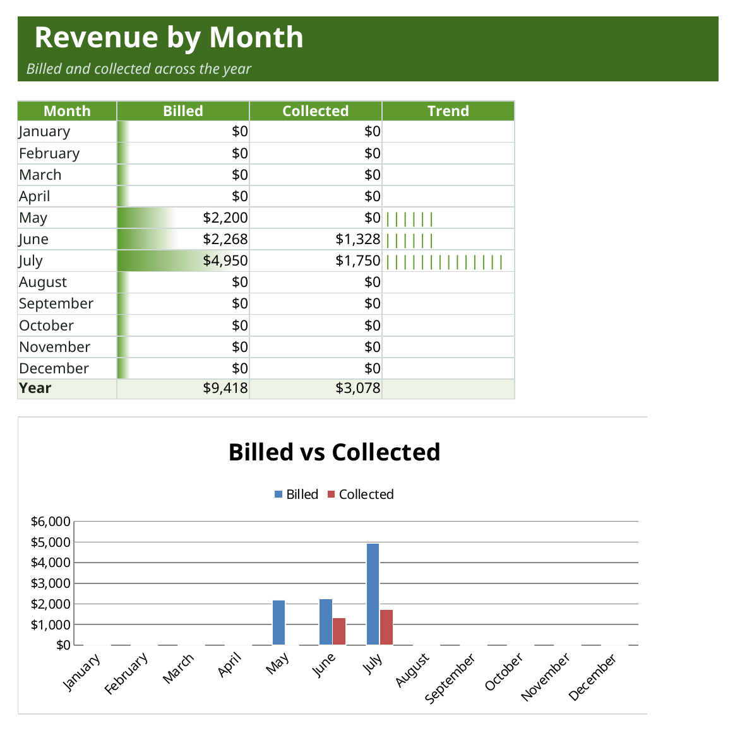Click July collected value $1,750
The height and width of the screenshot is (731, 735).
click(x=357, y=261)
